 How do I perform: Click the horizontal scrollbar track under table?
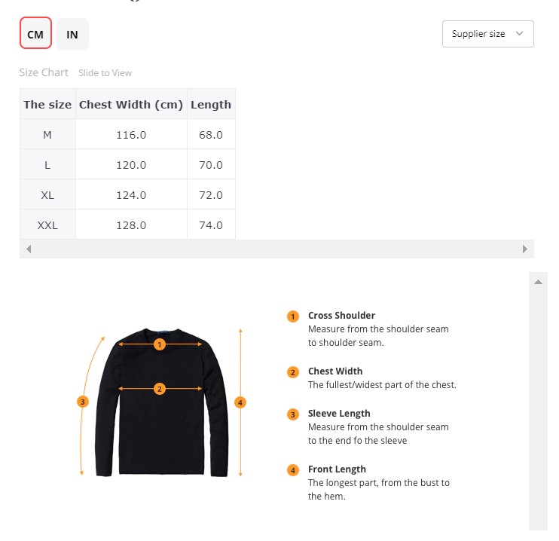coord(276,249)
